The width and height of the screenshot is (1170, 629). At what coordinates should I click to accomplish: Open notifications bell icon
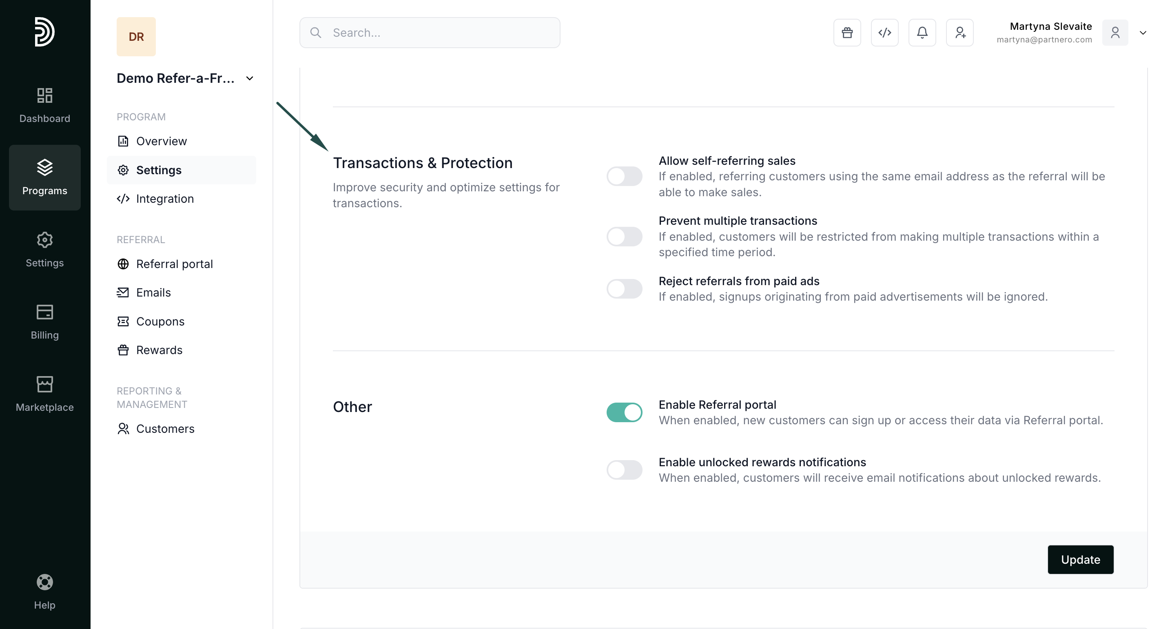(922, 33)
